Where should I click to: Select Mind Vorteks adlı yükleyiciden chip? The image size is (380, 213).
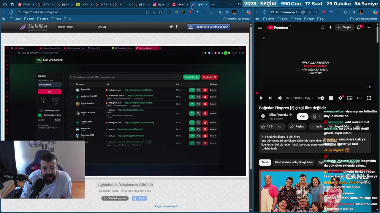(x=293, y=162)
